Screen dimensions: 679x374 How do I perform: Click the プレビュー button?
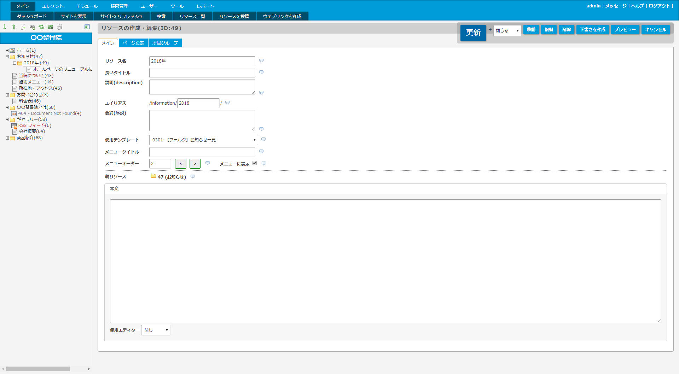click(x=625, y=30)
